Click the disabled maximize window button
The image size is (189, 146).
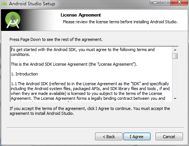(165, 3)
